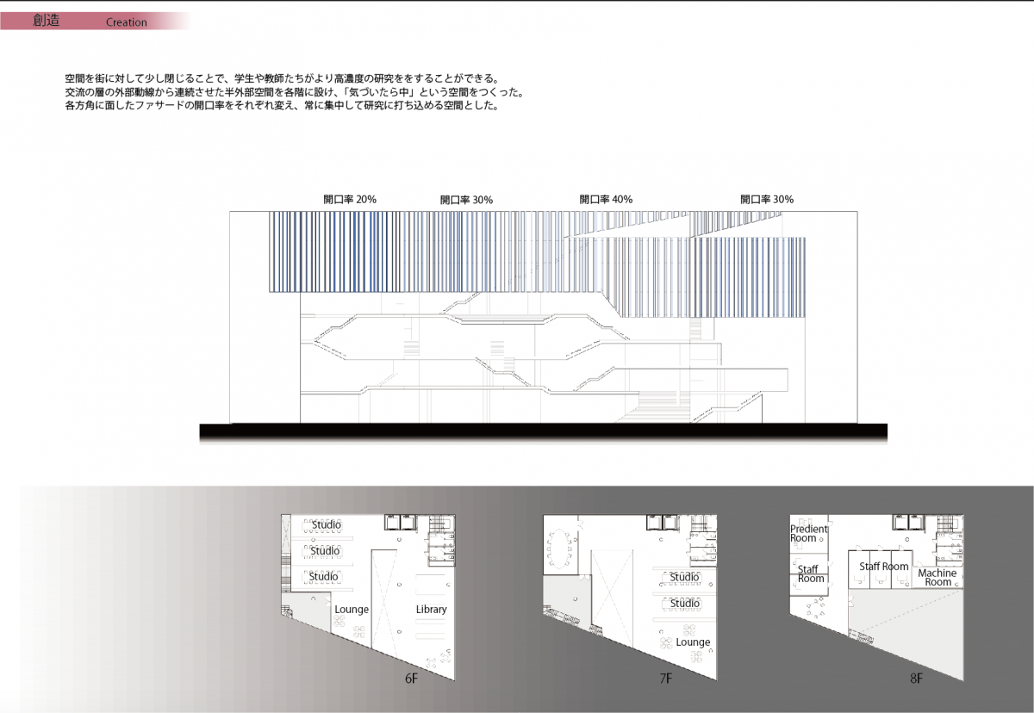Image resolution: width=1034 pixels, height=713 pixels.
Task: Click the 開口率 30% label beside 開口率 20%
Action: click(466, 199)
